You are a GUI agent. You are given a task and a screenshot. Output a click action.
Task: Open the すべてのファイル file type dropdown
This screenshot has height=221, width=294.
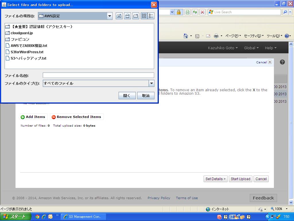(152, 83)
